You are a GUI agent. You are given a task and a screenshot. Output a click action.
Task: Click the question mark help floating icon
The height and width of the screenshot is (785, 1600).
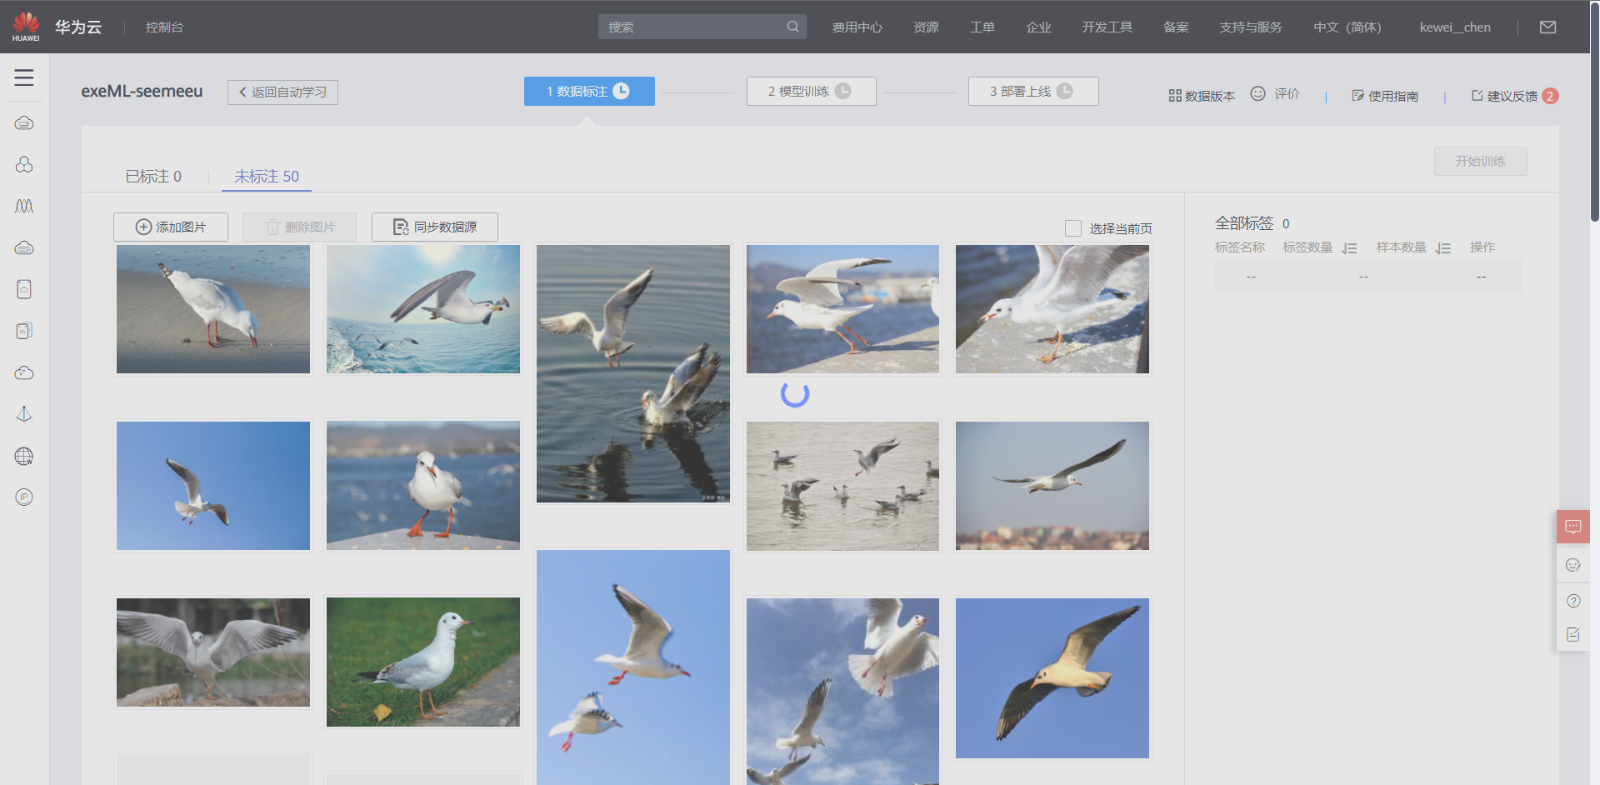click(x=1573, y=601)
